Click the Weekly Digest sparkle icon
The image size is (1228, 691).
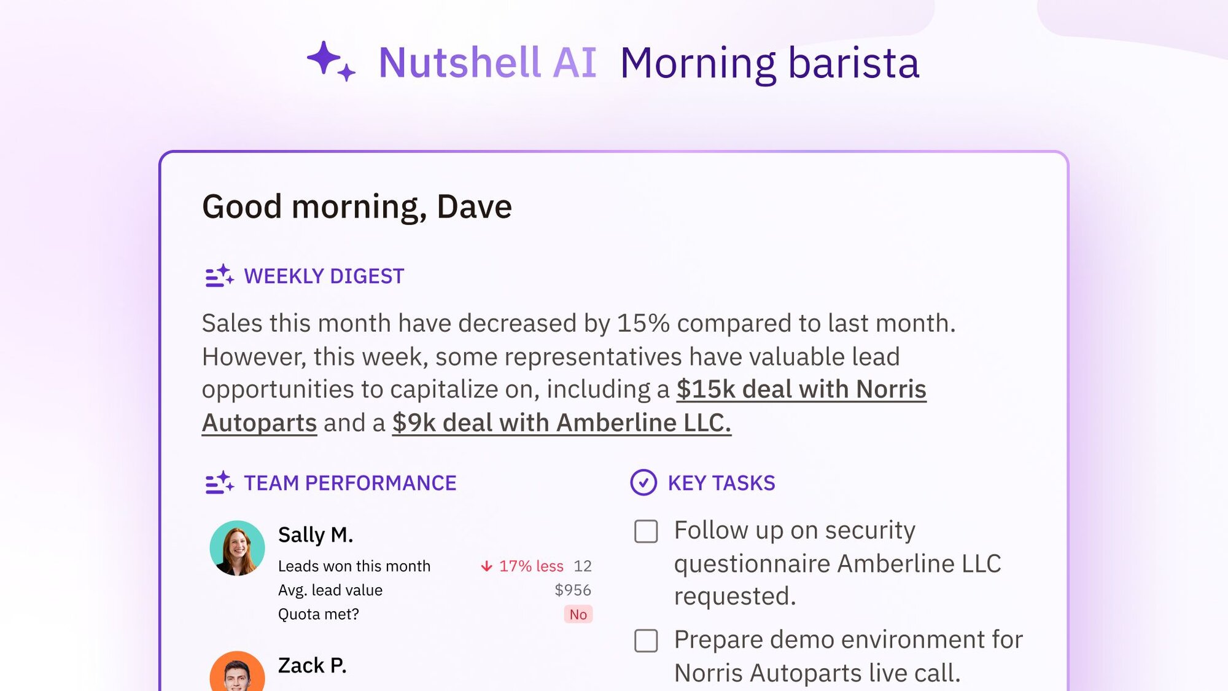(x=219, y=276)
